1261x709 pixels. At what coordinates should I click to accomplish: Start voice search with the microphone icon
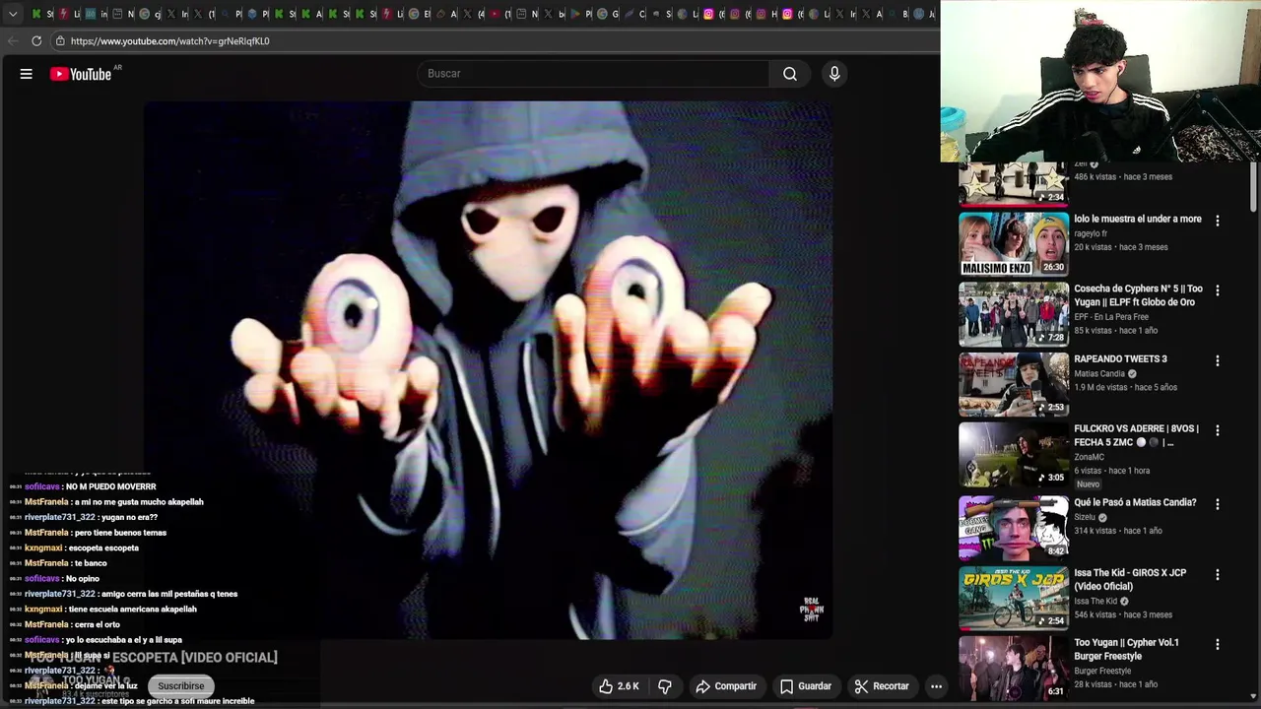pyautogui.click(x=834, y=74)
